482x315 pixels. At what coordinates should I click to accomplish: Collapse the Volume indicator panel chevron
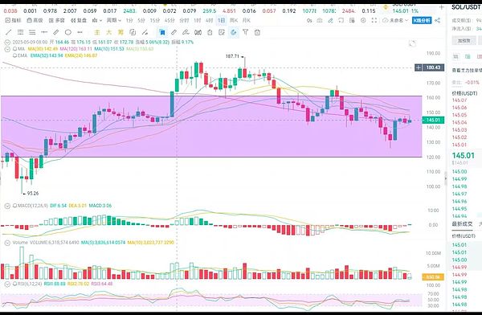click(7, 243)
